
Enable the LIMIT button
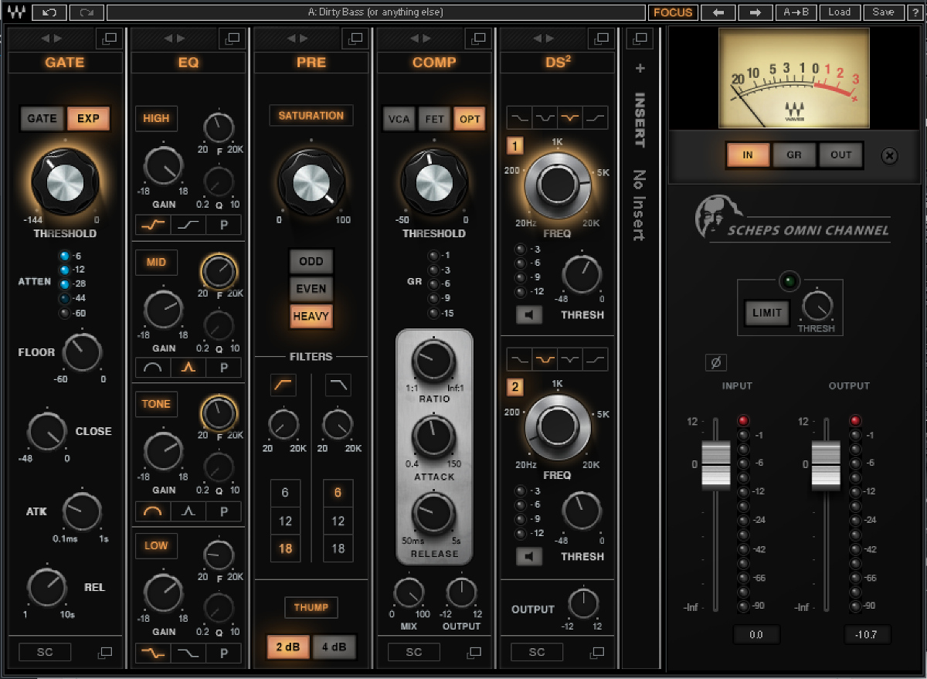click(767, 313)
